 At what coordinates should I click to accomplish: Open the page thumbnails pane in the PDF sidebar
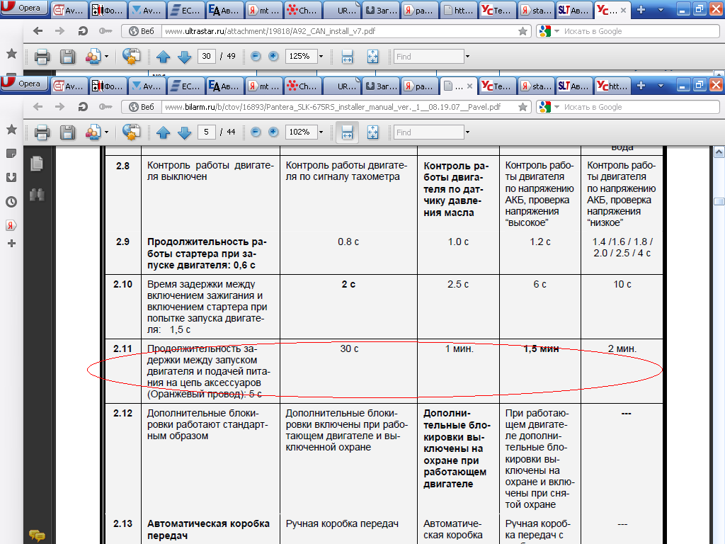pos(37,164)
